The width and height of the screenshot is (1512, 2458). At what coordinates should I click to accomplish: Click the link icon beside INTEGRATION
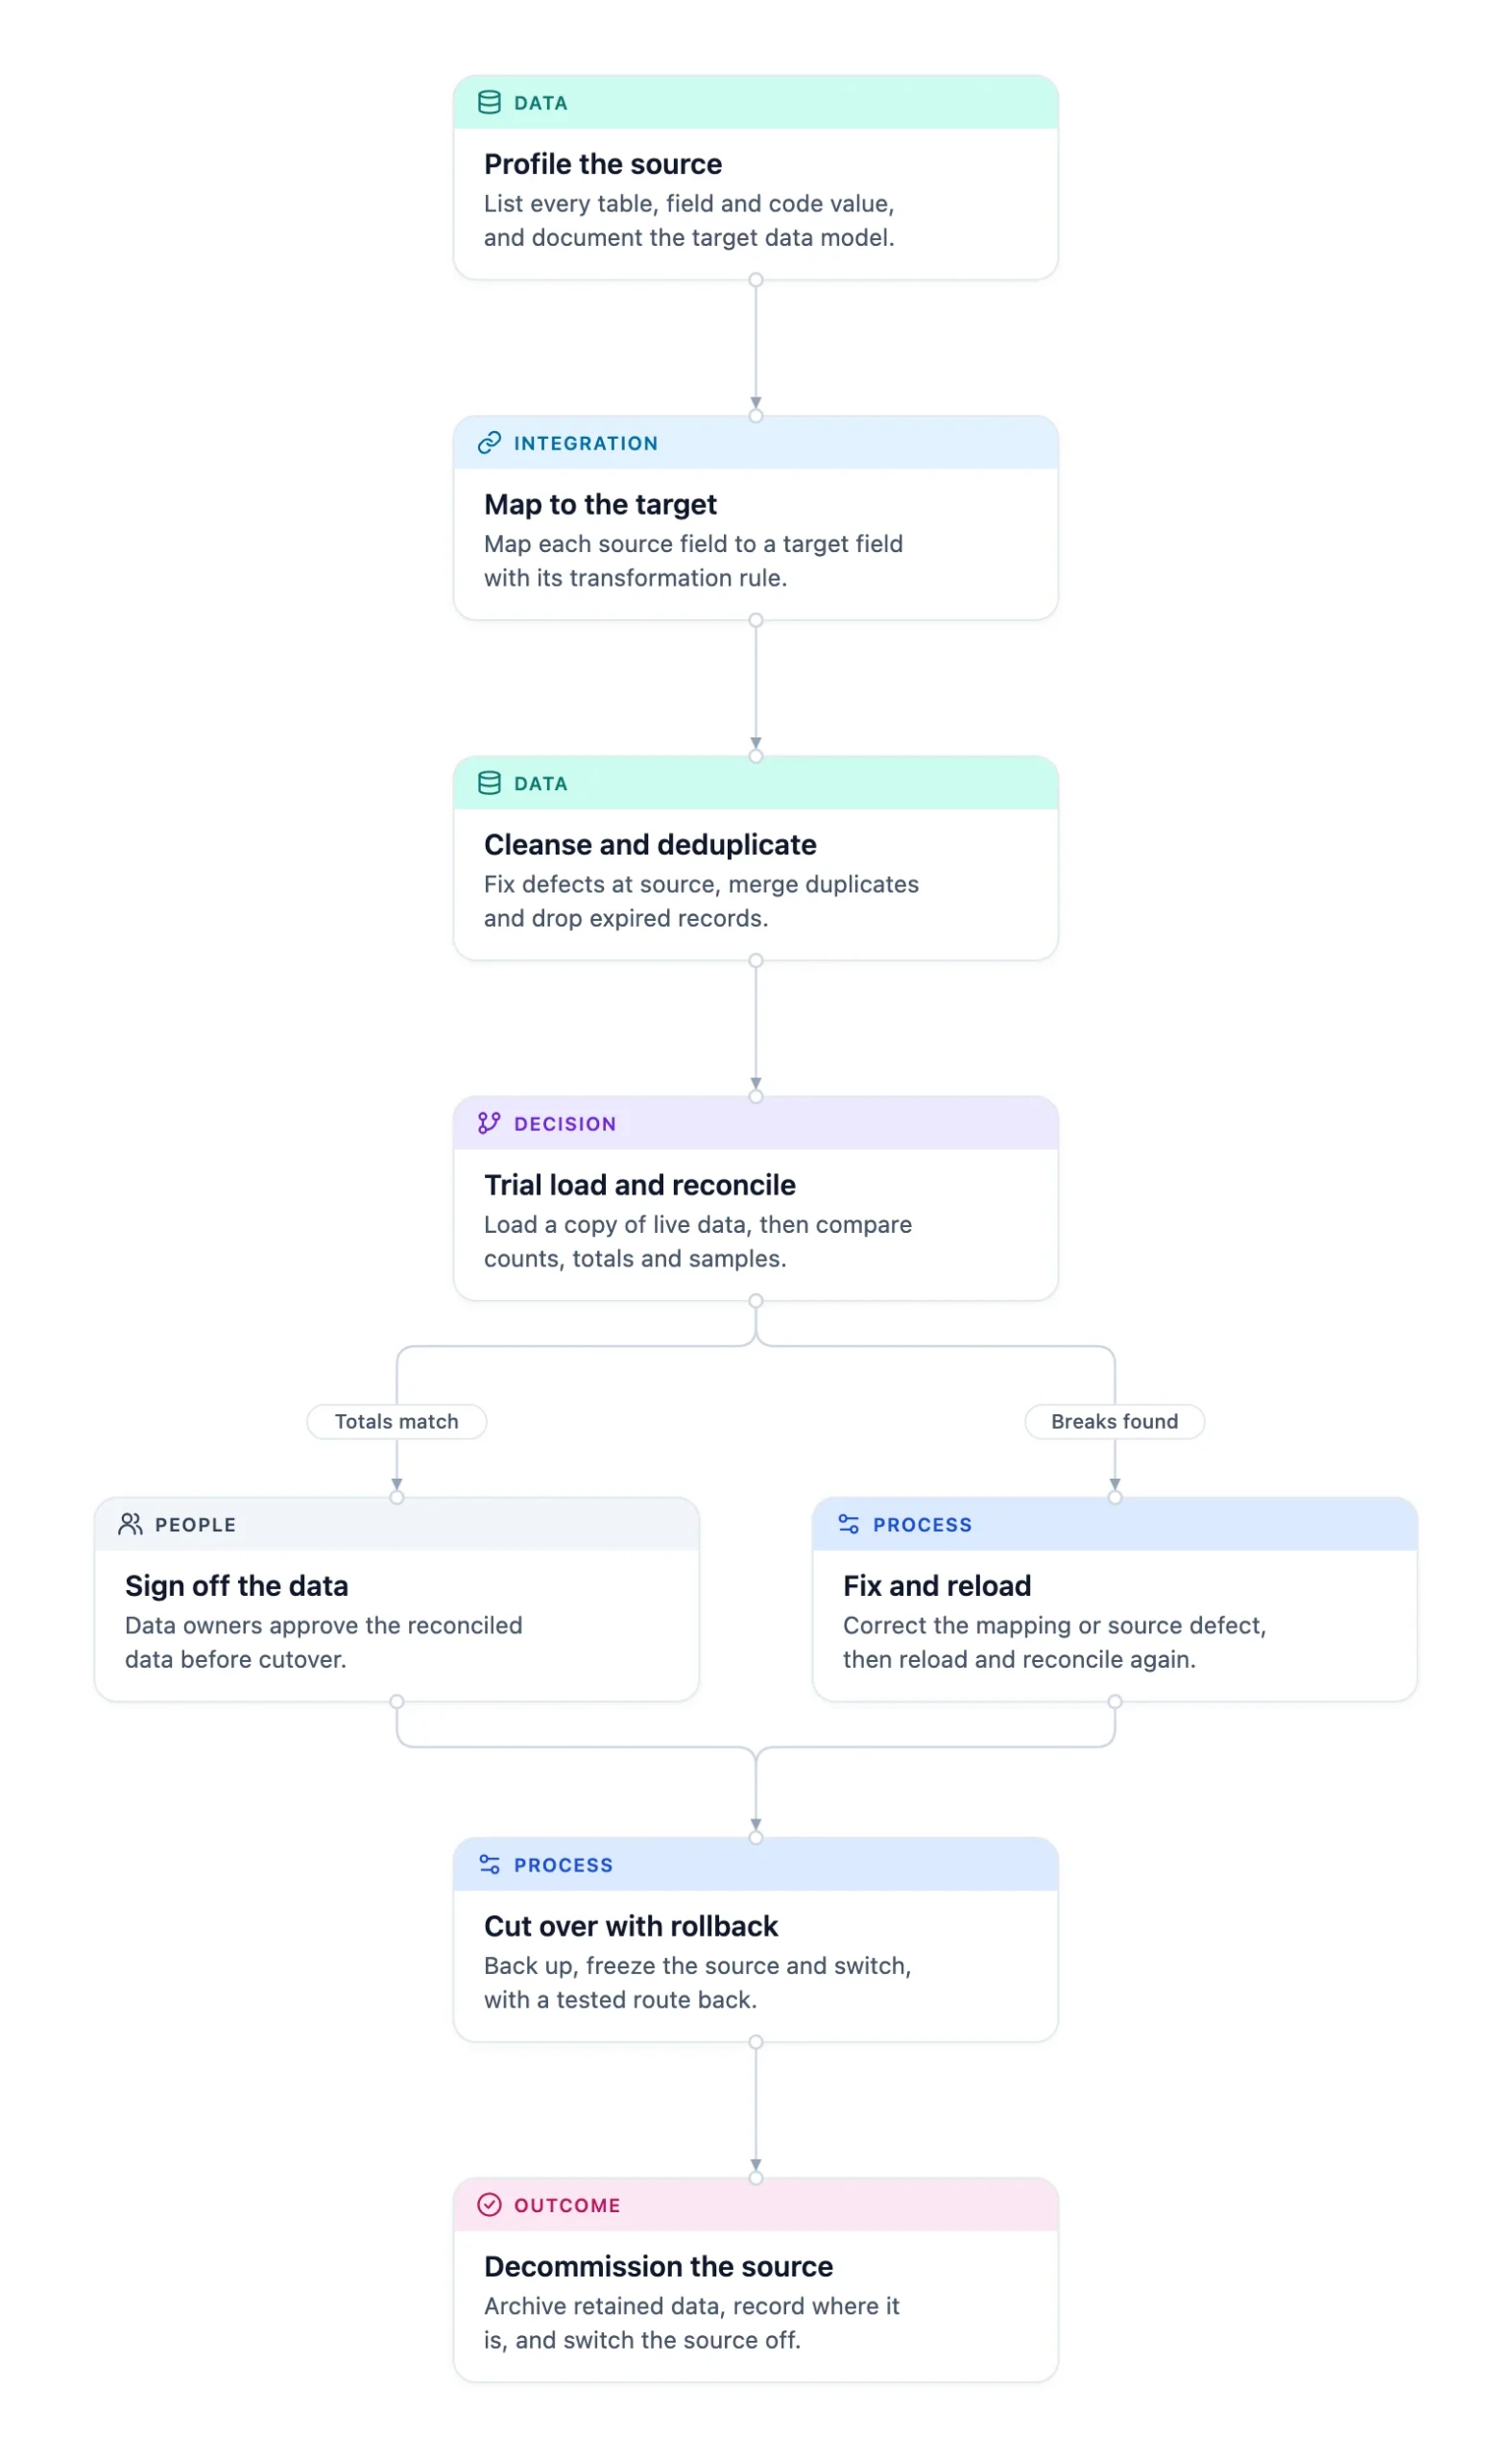click(x=489, y=443)
